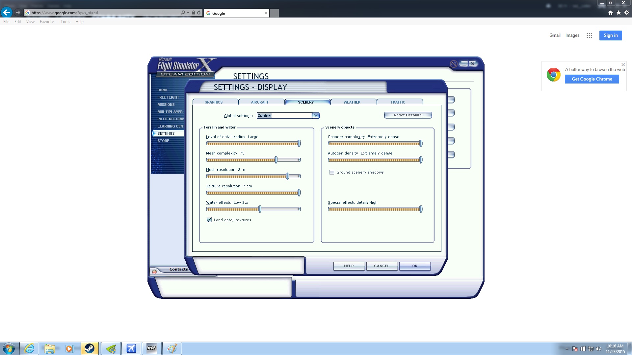This screenshot has width=632, height=355.
Task: Click the browser back arrow button
Action: [x=6, y=12]
